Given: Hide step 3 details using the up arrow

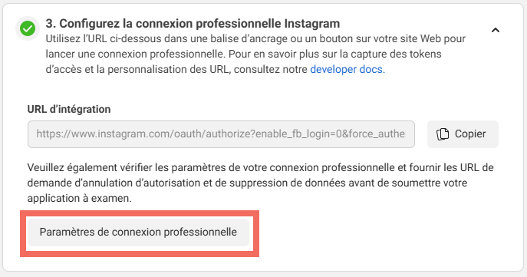Looking at the screenshot, I should click(x=495, y=30).
